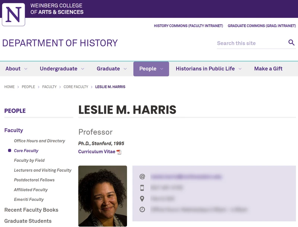Viewport: 298px width, 227px height.
Task: Open Historians in Public Life menu
Action: (205, 69)
